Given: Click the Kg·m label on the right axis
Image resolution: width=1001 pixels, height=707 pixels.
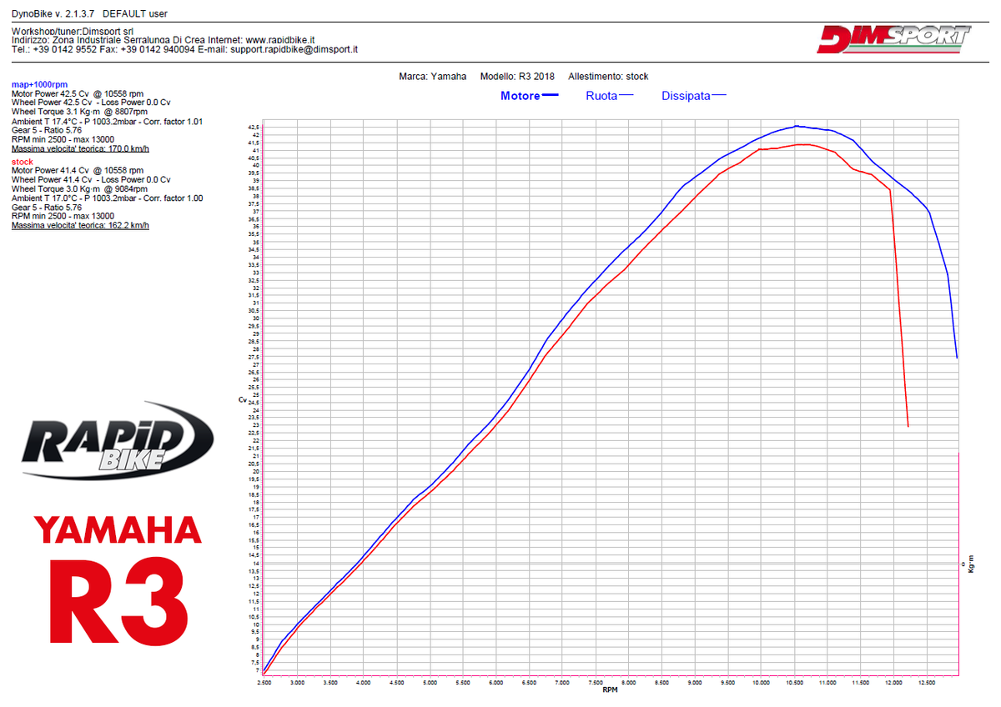Looking at the screenshot, I should coord(971,564).
